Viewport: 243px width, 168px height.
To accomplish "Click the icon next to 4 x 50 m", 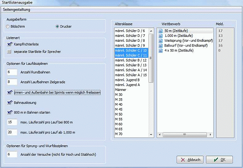I will point(160,50).
